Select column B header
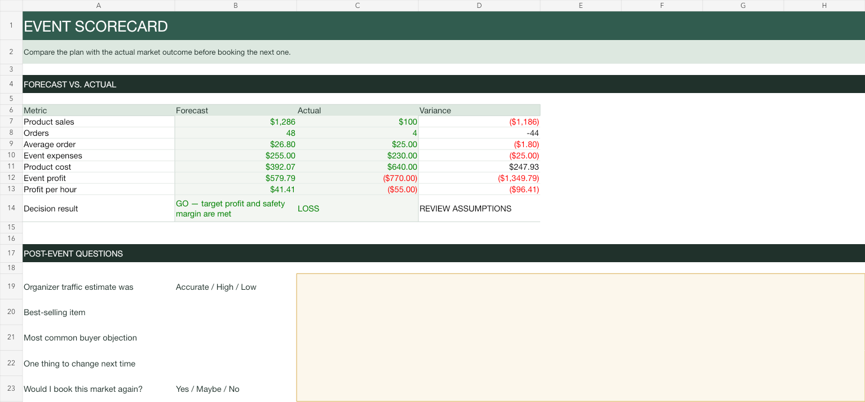Screen dimensions: 865x402 click(236, 5)
